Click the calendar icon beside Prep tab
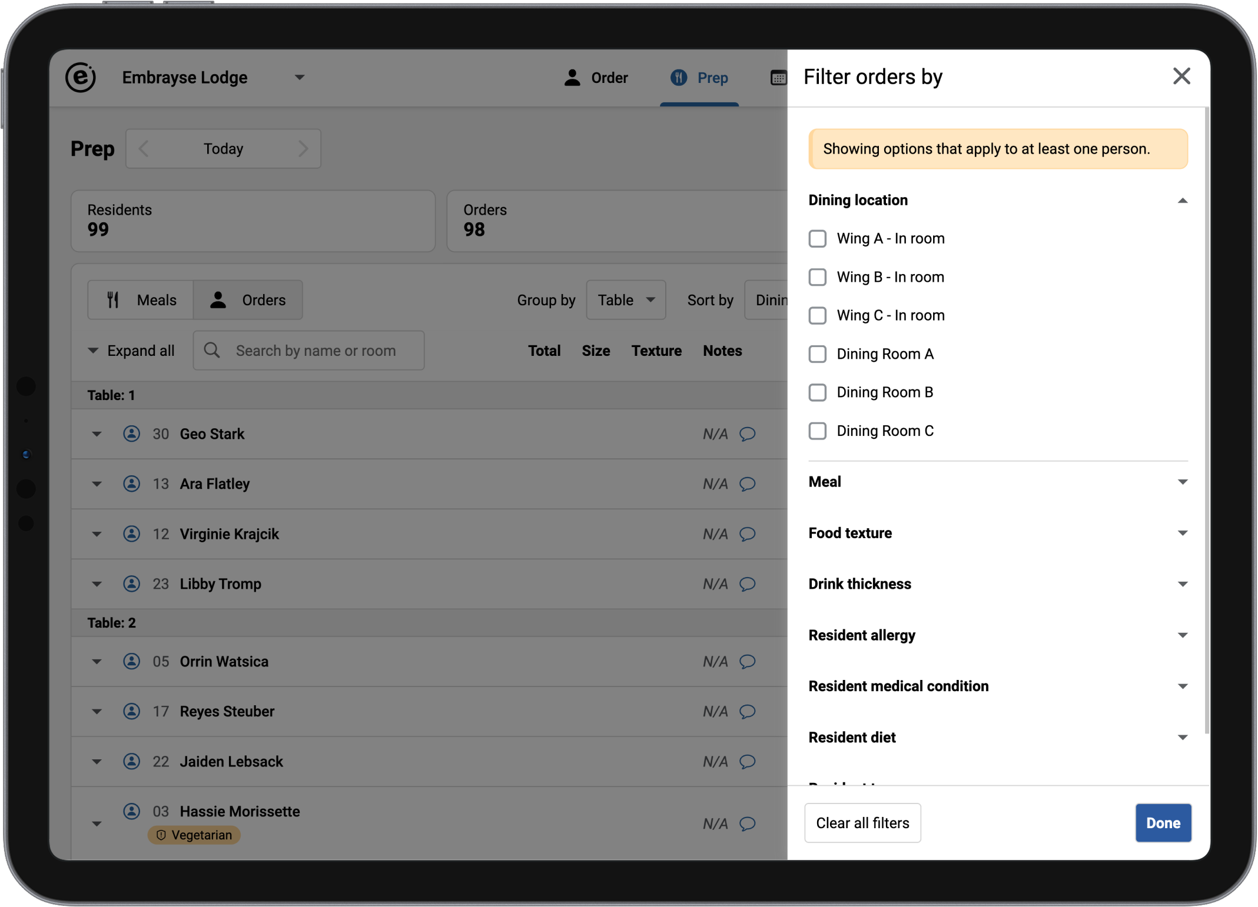This screenshot has height=907, width=1258. tap(778, 78)
